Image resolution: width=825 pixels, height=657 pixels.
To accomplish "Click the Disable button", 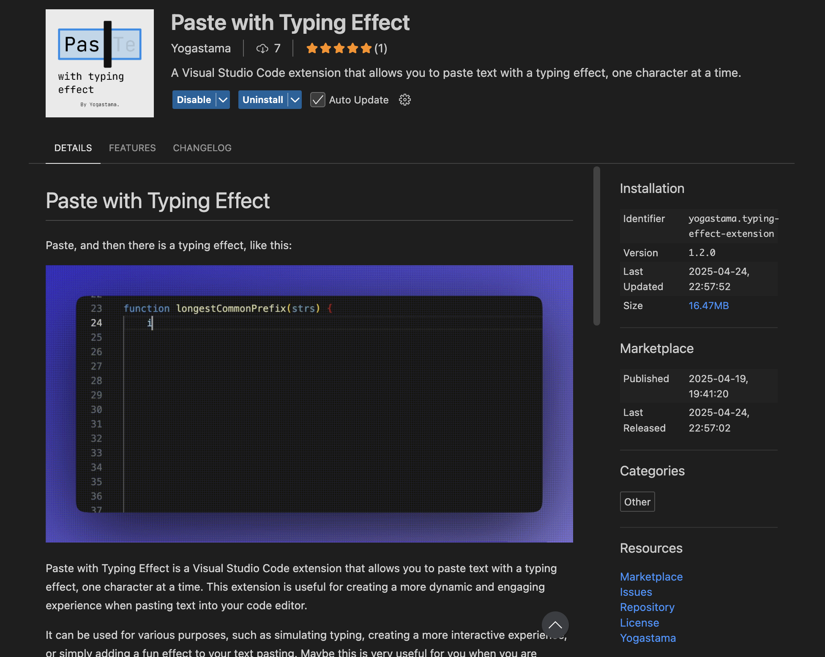I will [194, 100].
